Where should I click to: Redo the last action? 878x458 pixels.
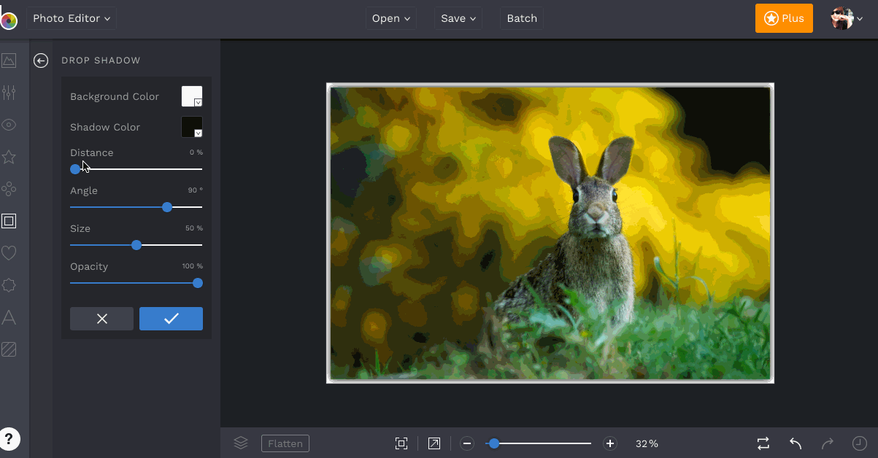(x=828, y=443)
